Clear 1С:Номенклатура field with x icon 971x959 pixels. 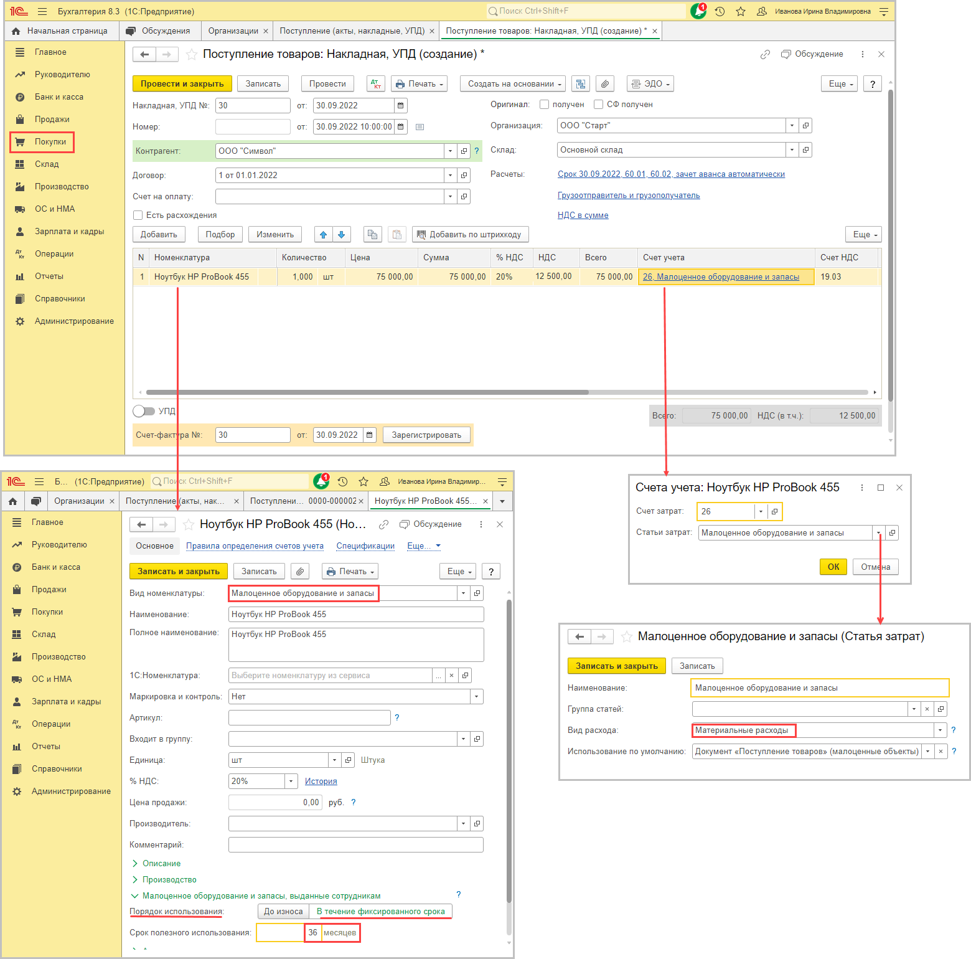click(x=451, y=676)
